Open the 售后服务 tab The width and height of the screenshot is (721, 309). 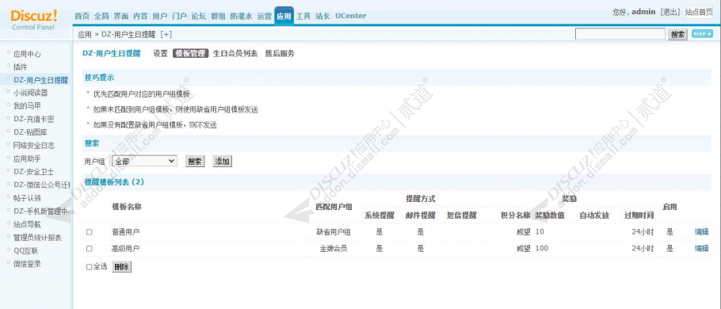click(280, 53)
